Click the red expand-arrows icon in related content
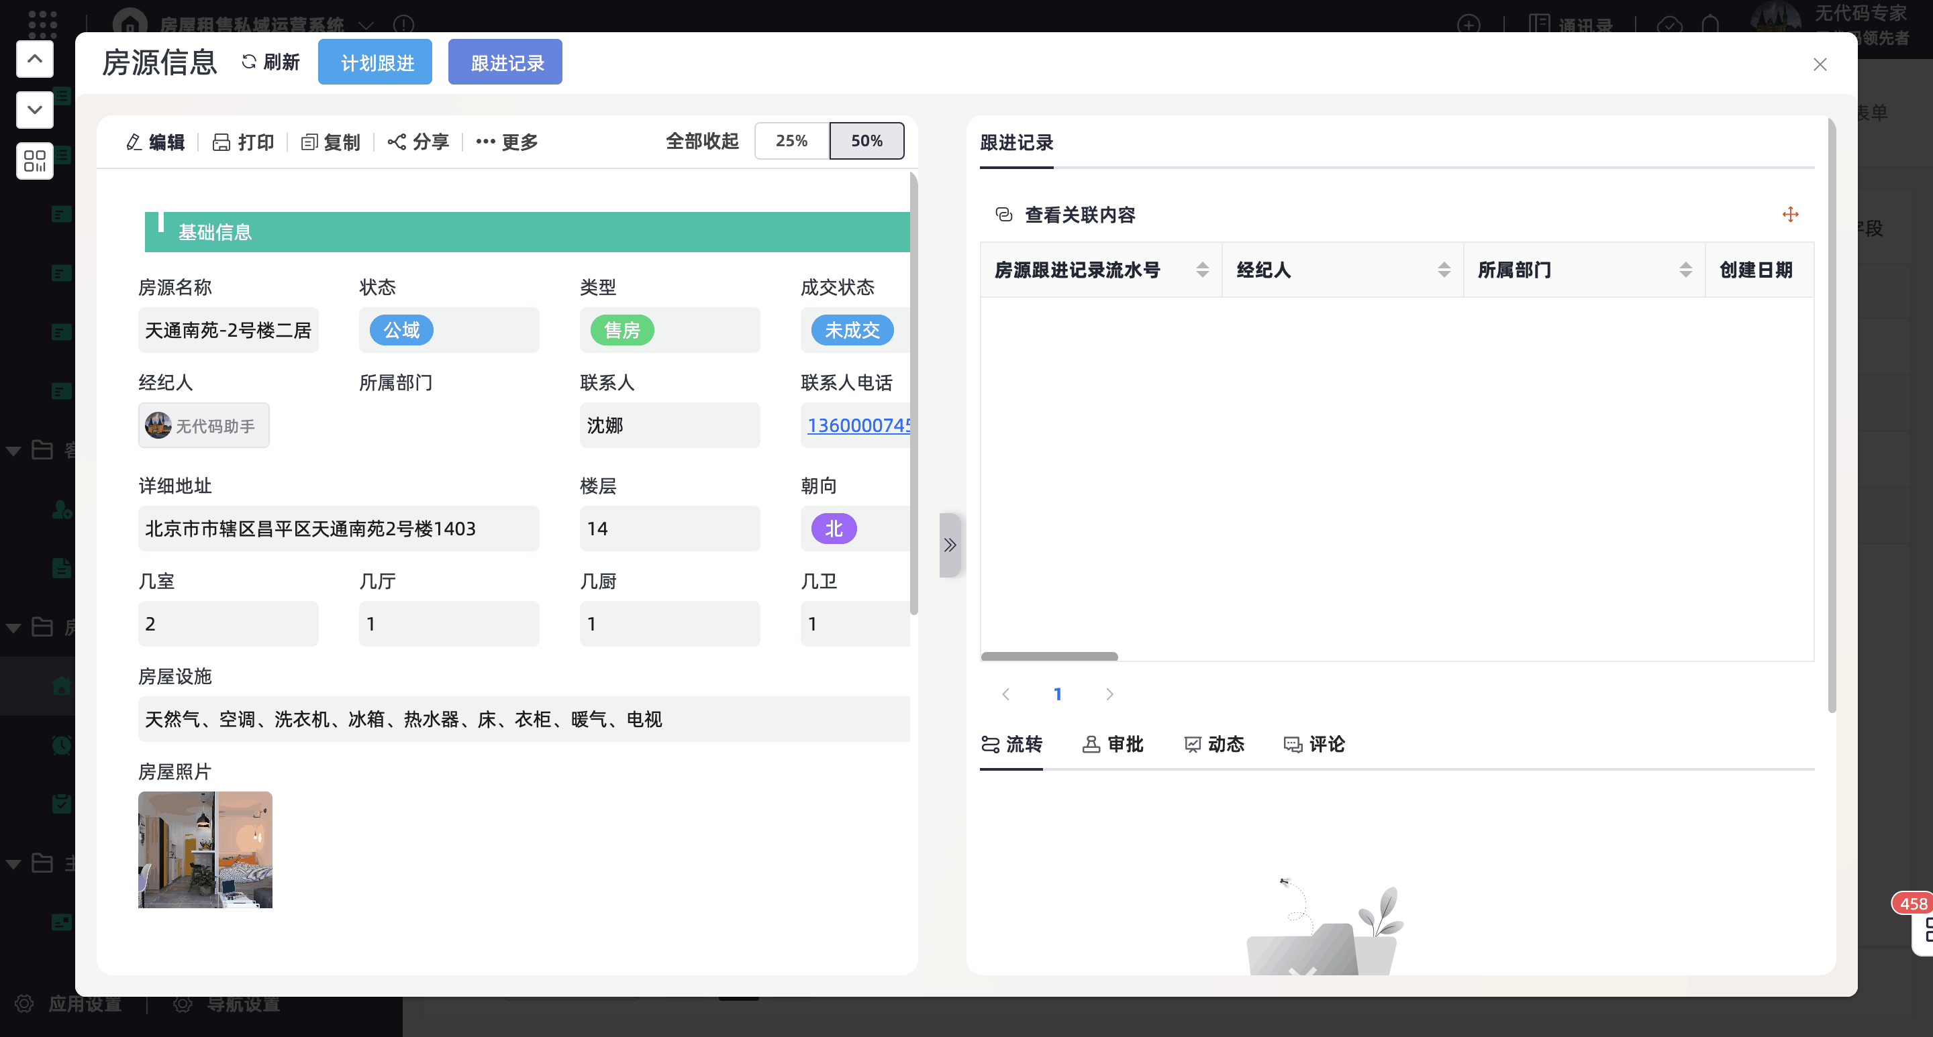The width and height of the screenshot is (1933, 1037). (x=1789, y=215)
